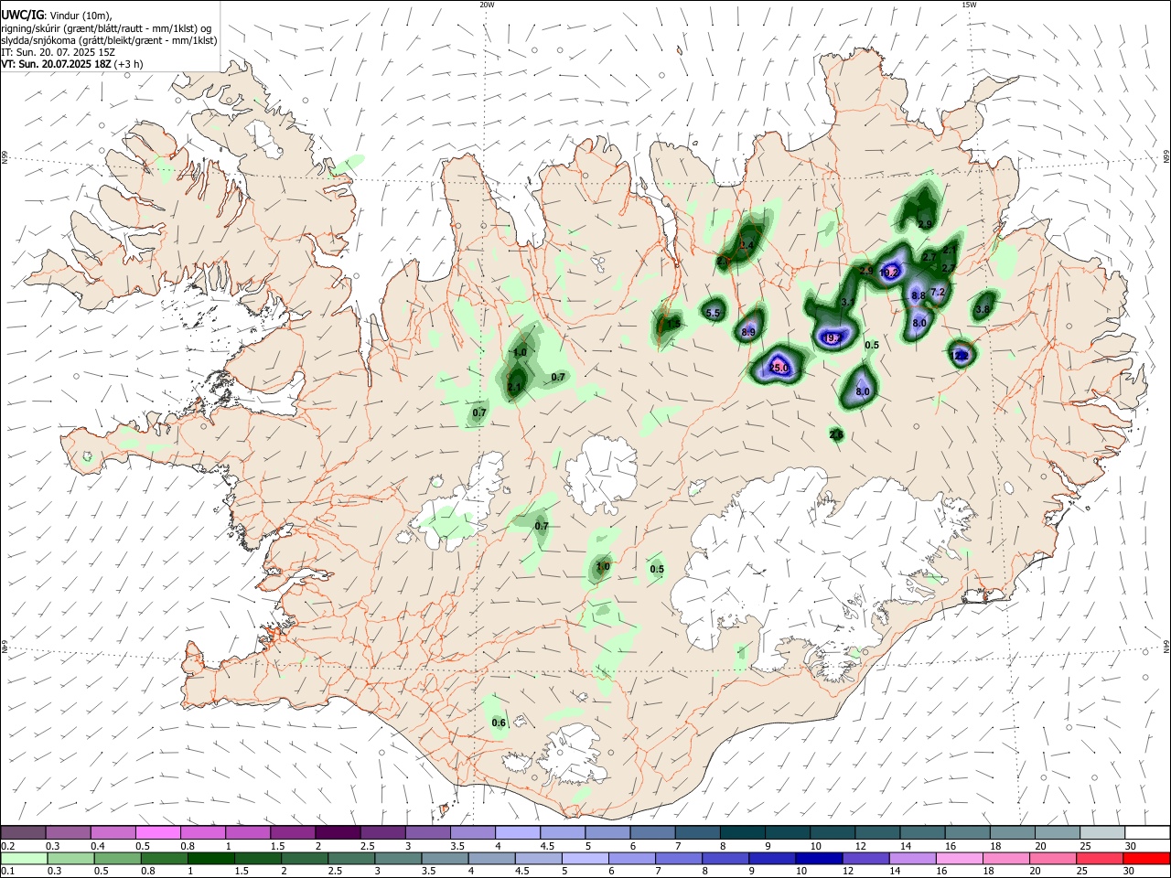Click the (+3 h) forecast offset text
Viewport: 1171px width, 878px height.
[x=129, y=64]
